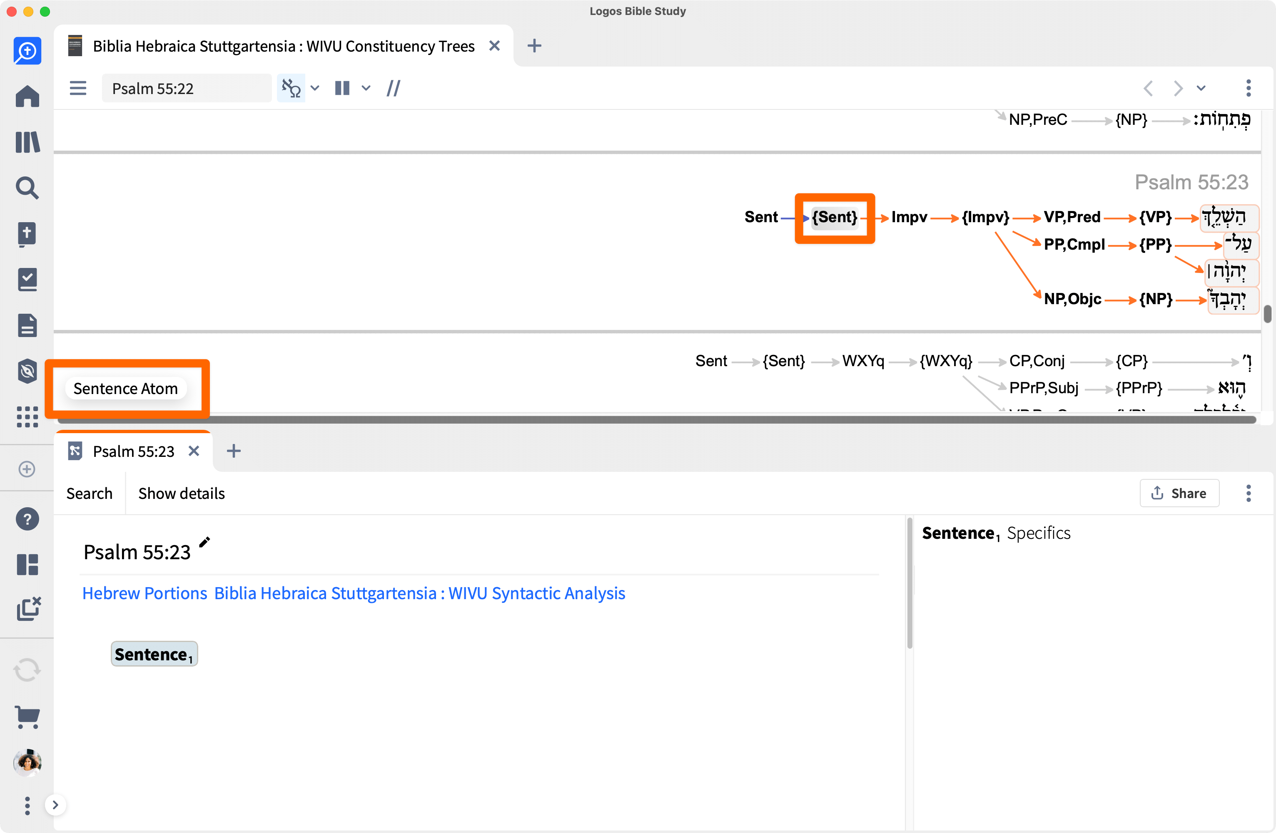Image resolution: width=1276 pixels, height=833 pixels.
Task: Select the Sentence 1 term box
Action: (x=155, y=654)
